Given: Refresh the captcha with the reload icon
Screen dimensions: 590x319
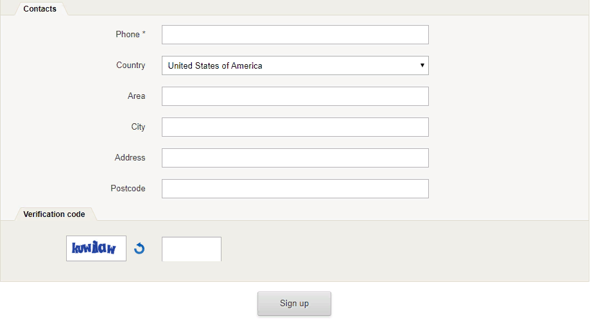Looking at the screenshot, I should (139, 248).
